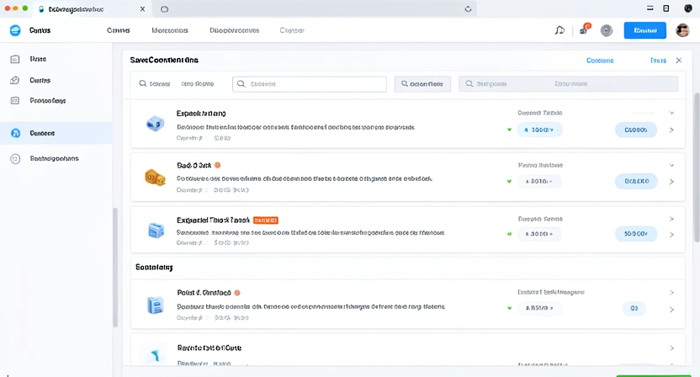Click the blue app logo in header
This screenshot has height=377, width=700.
tap(15, 30)
